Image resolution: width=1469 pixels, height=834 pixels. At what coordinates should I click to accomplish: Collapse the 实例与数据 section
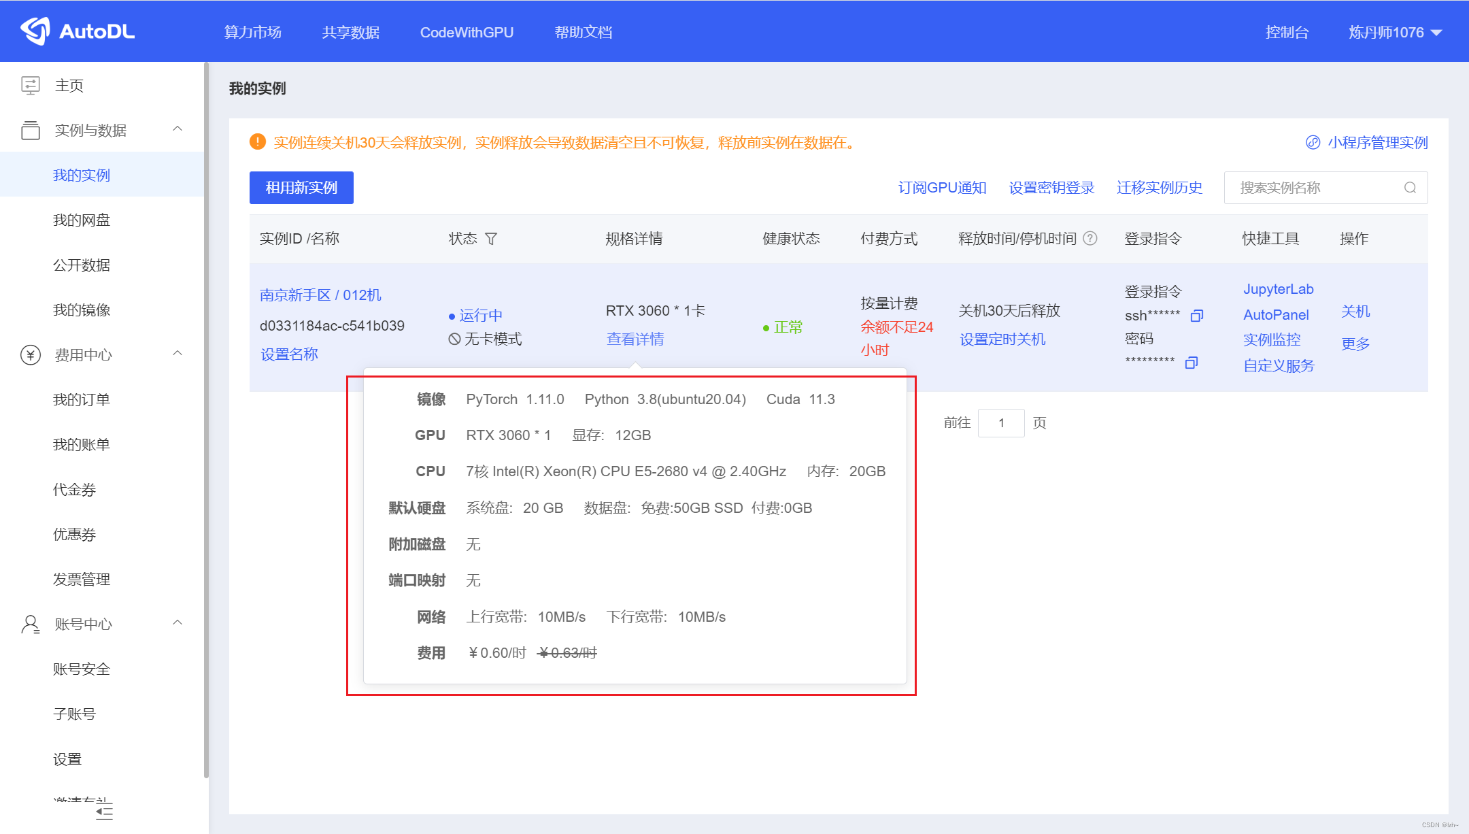click(x=178, y=129)
